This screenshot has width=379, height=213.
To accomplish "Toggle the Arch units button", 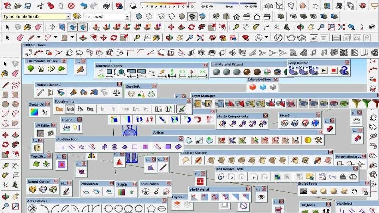I will coord(70,109).
